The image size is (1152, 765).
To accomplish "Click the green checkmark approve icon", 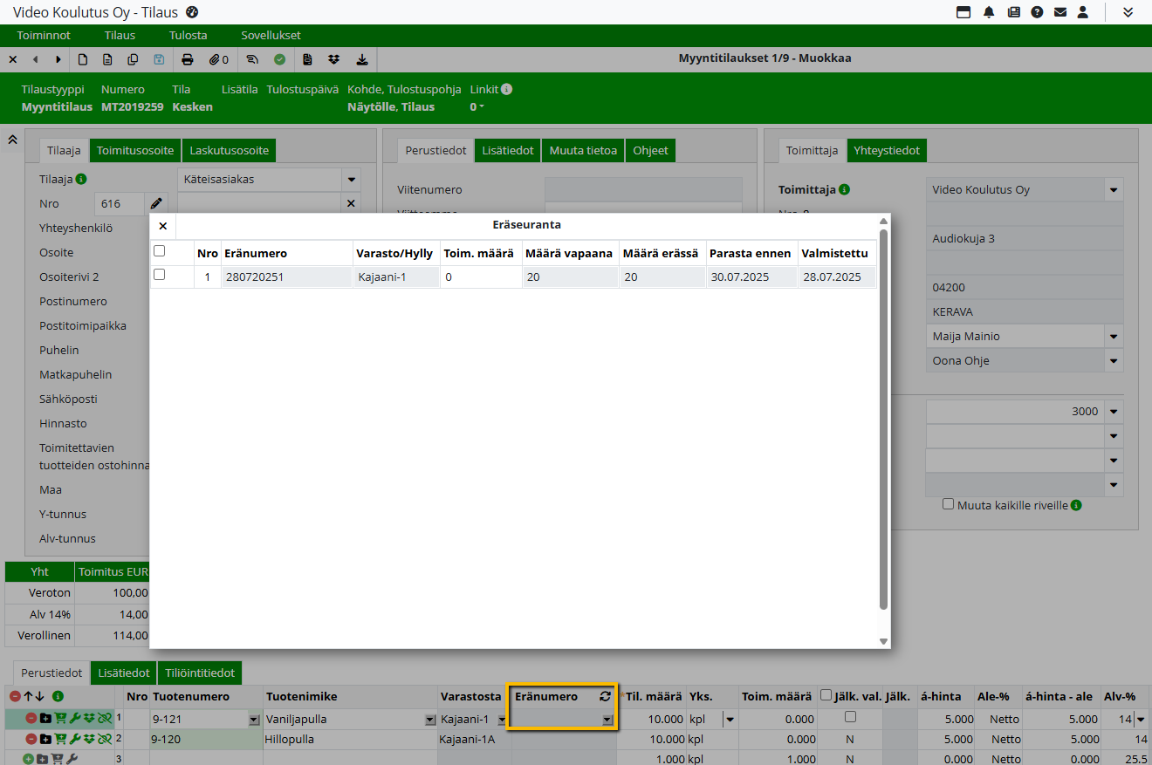I will pyautogui.click(x=279, y=59).
